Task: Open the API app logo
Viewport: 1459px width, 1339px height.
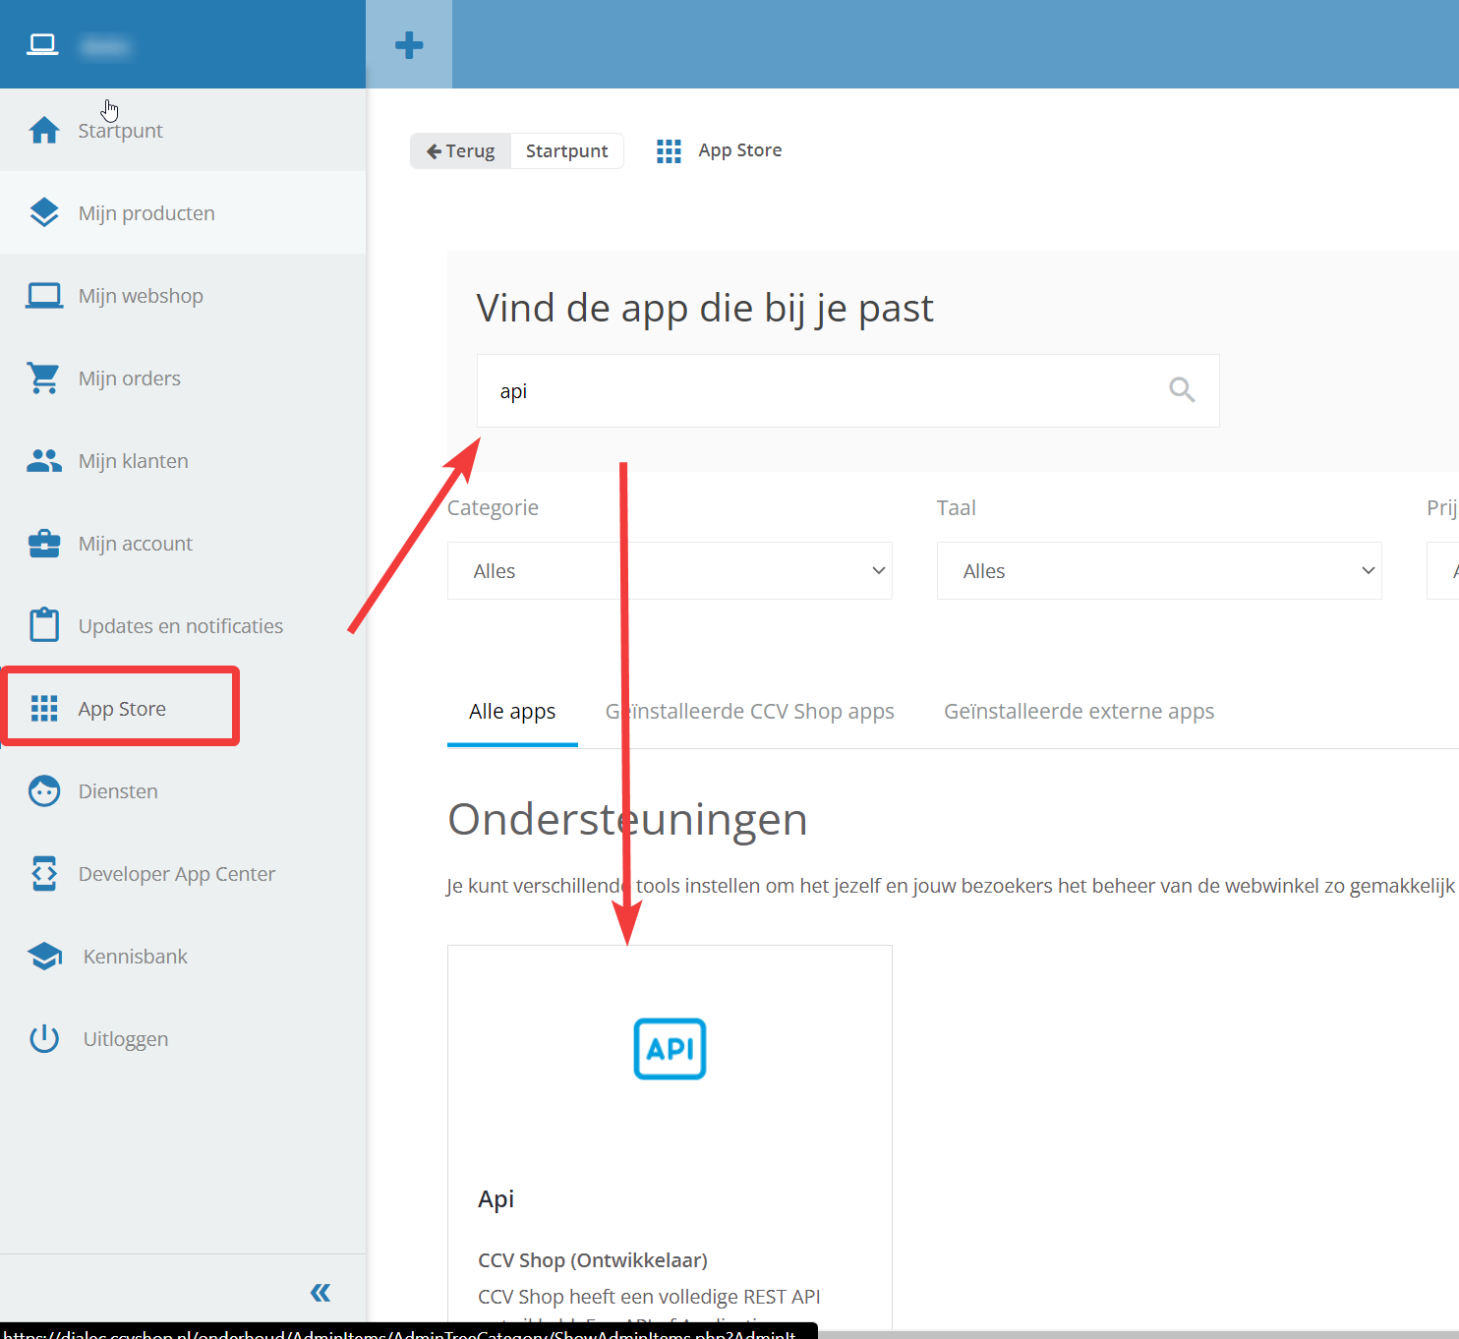Action: point(670,1048)
